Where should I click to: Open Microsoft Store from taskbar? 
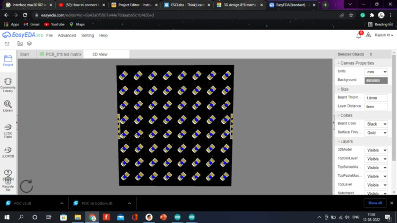click(63, 217)
